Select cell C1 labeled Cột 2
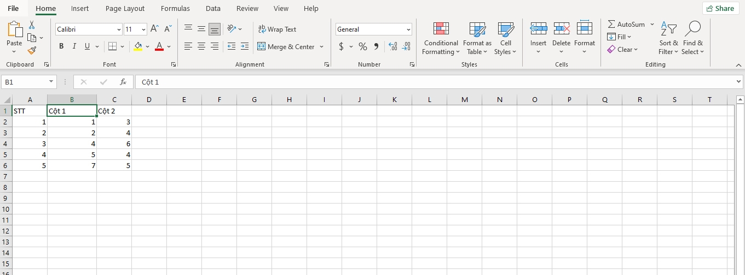The image size is (745, 275). click(x=114, y=111)
